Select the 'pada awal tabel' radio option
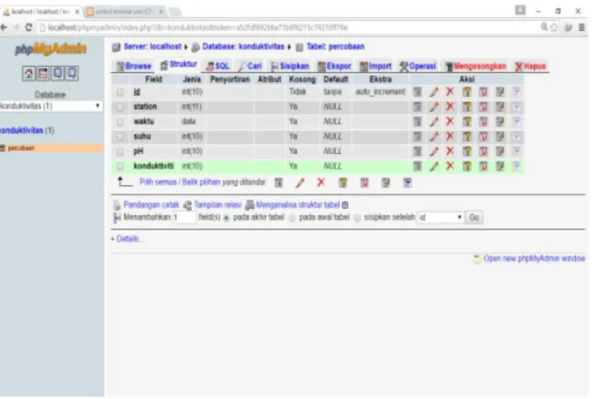 [x=292, y=218]
